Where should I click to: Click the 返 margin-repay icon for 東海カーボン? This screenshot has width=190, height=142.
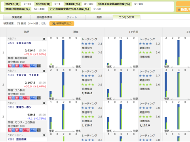(21, 130)
